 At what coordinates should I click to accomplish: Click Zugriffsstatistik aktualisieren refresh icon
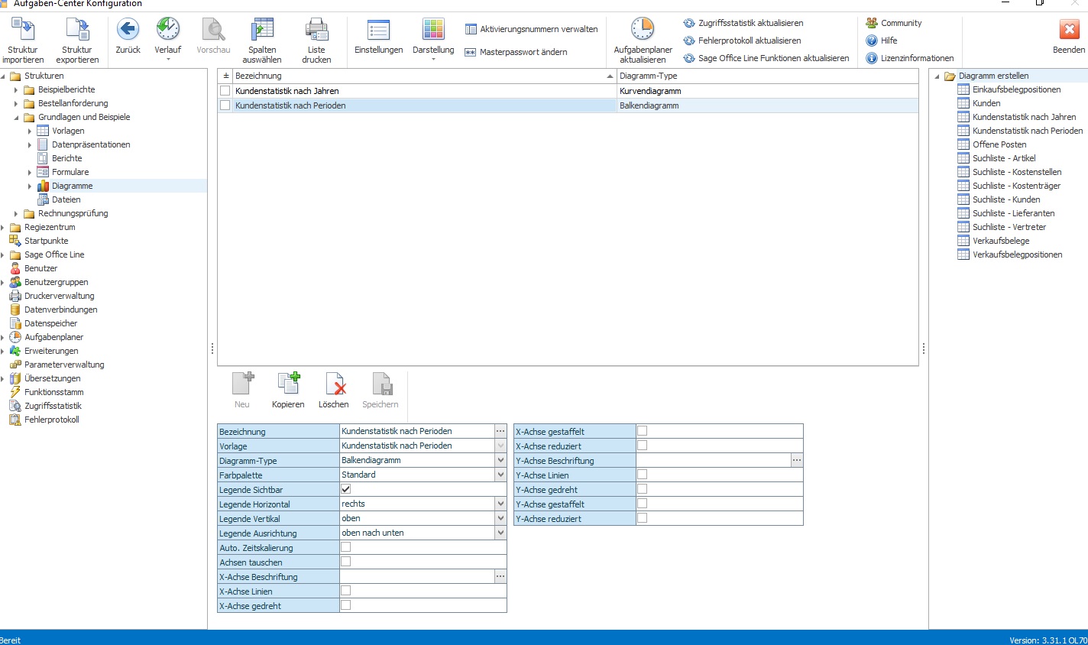(689, 23)
